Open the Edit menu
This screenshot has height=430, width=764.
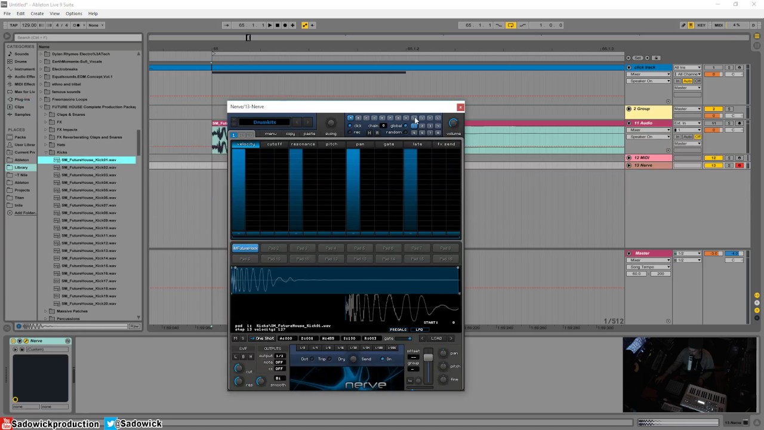point(21,13)
